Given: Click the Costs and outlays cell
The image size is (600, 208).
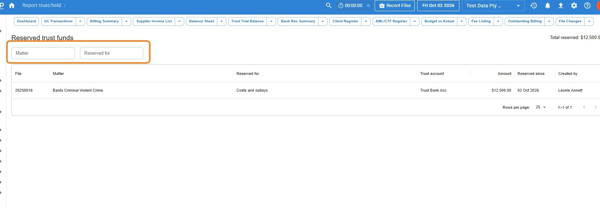Looking at the screenshot, I should 252,90.
